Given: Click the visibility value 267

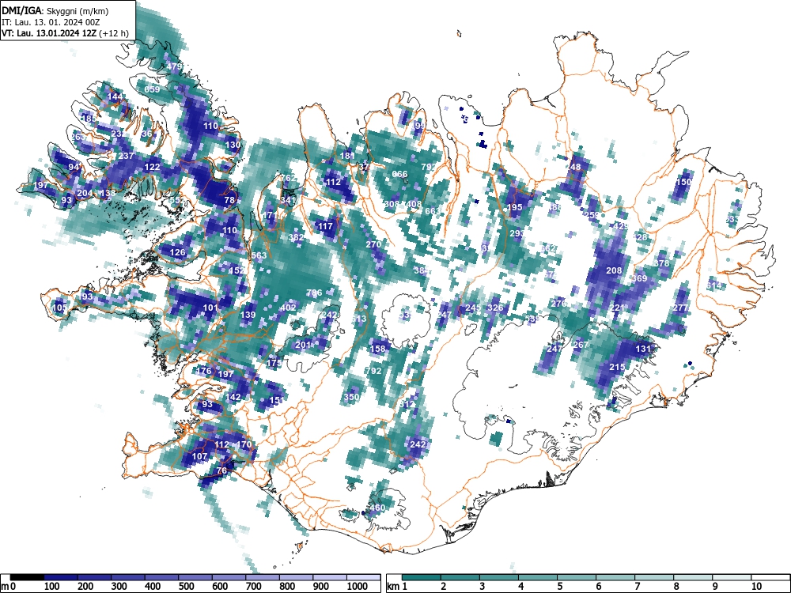Looking at the screenshot, I should click(x=581, y=345).
